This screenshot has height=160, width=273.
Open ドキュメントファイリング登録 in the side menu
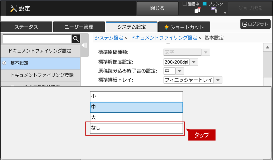40,75
